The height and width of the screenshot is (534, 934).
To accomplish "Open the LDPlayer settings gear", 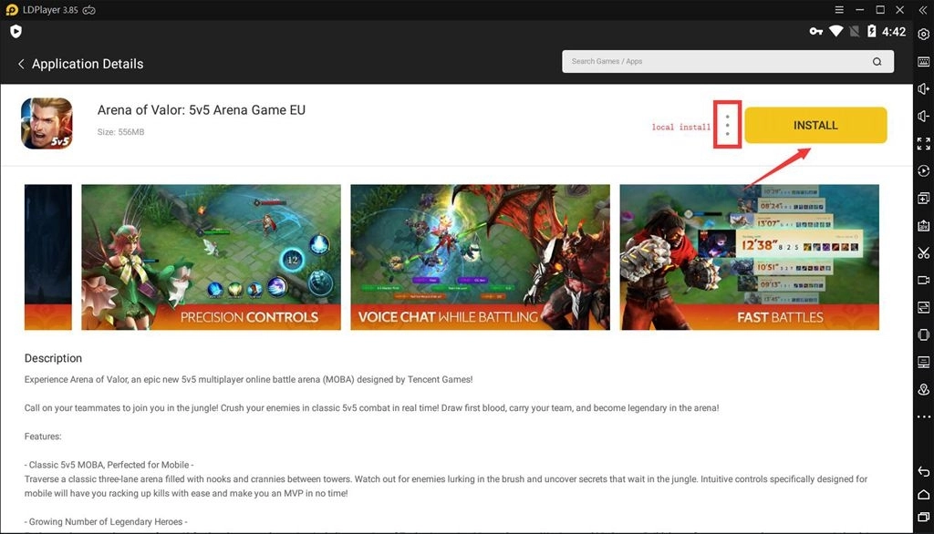I will (x=924, y=35).
